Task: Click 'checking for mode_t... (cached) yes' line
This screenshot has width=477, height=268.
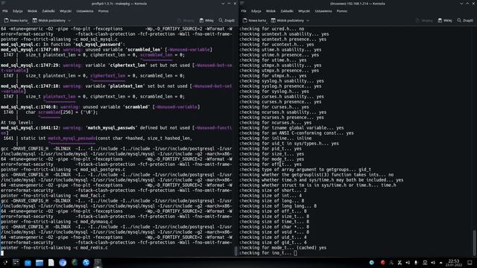Action: click(x=283, y=248)
